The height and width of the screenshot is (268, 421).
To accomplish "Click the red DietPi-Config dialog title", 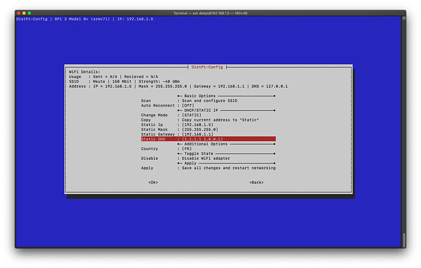I will (x=207, y=67).
